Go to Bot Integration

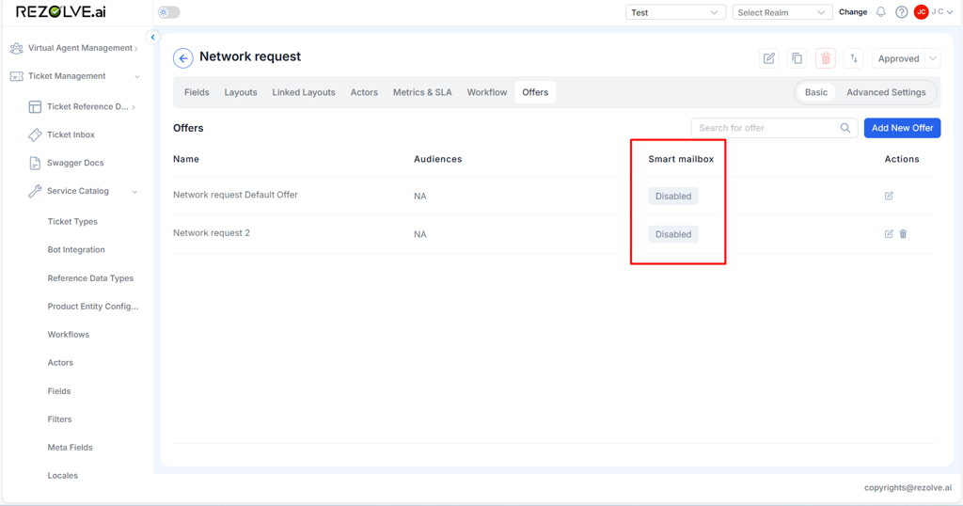(76, 250)
